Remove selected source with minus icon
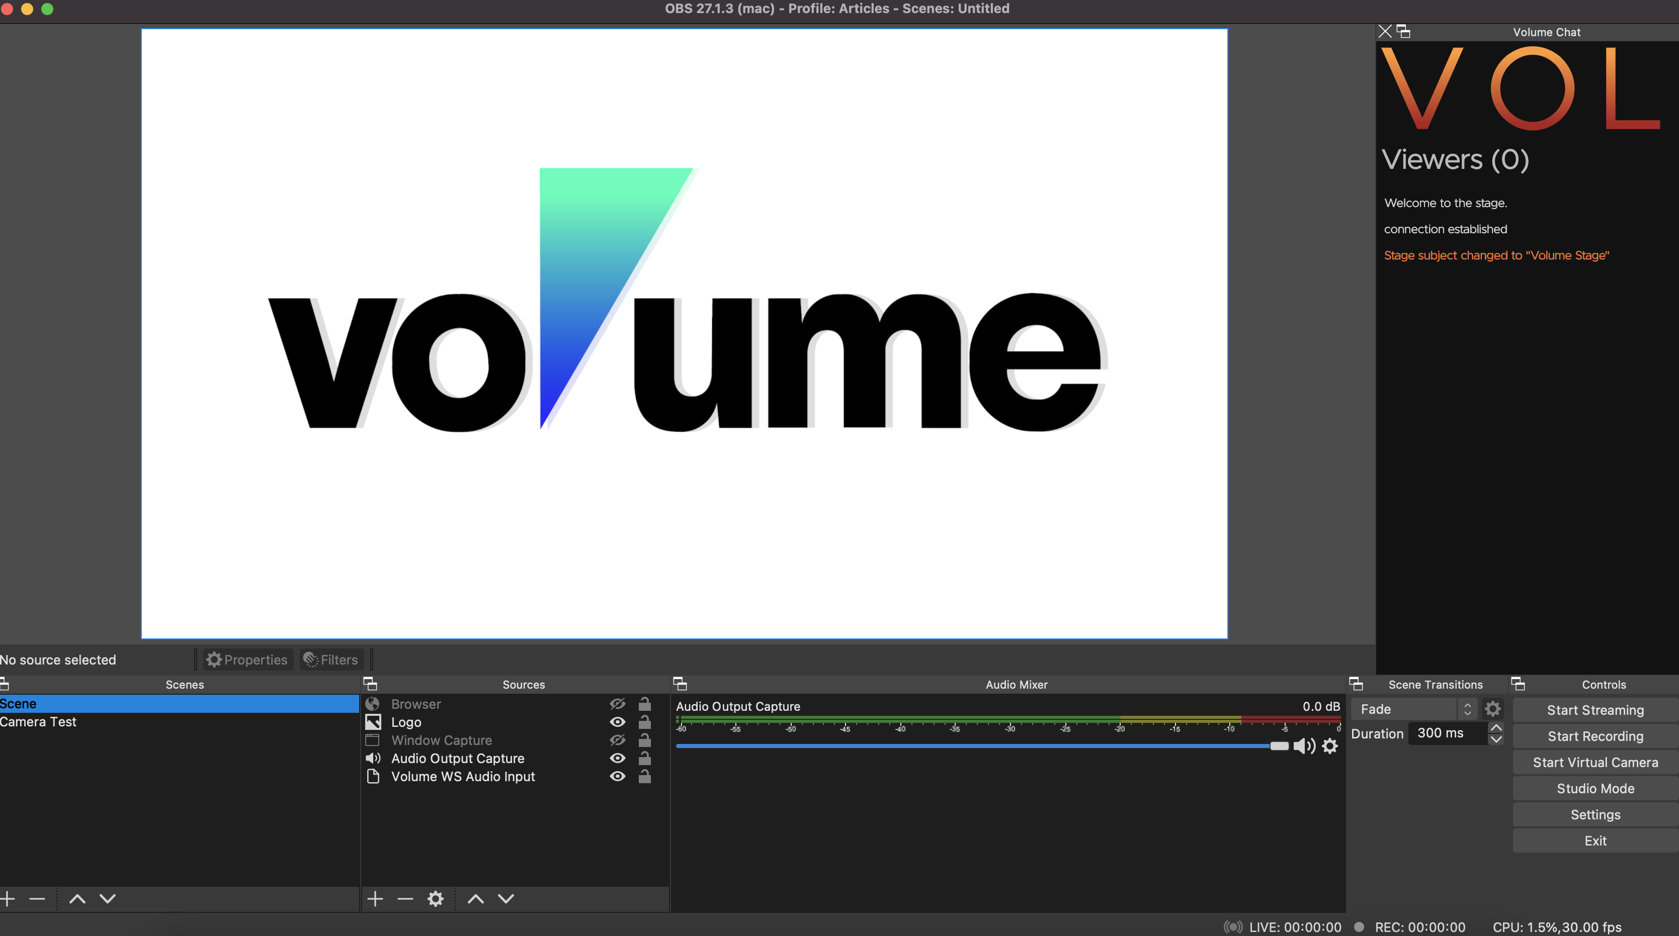Image resolution: width=1679 pixels, height=936 pixels. click(x=405, y=899)
